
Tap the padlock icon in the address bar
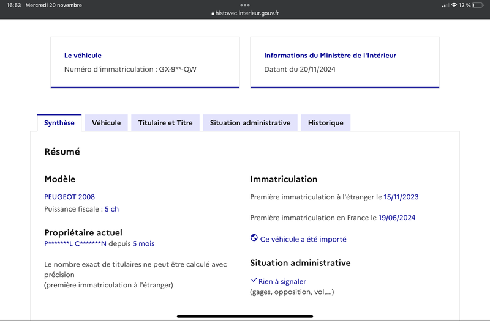click(213, 13)
